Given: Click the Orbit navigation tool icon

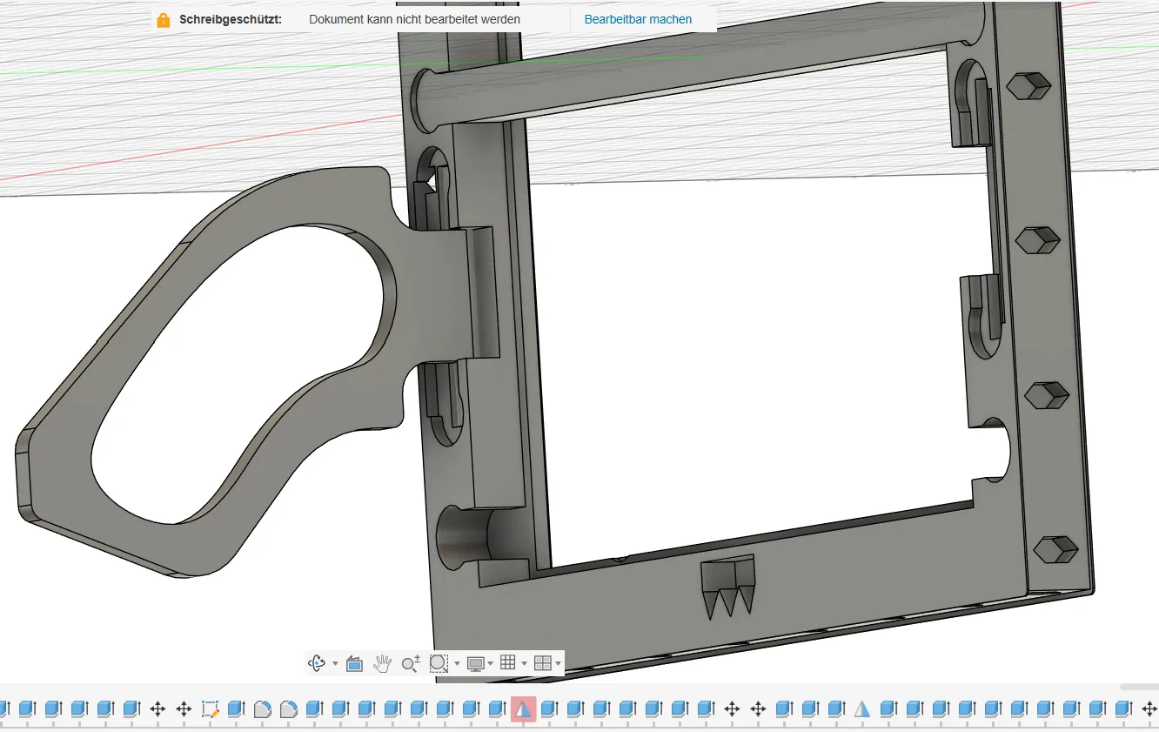Looking at the screenshot, I should pos(318,663).
